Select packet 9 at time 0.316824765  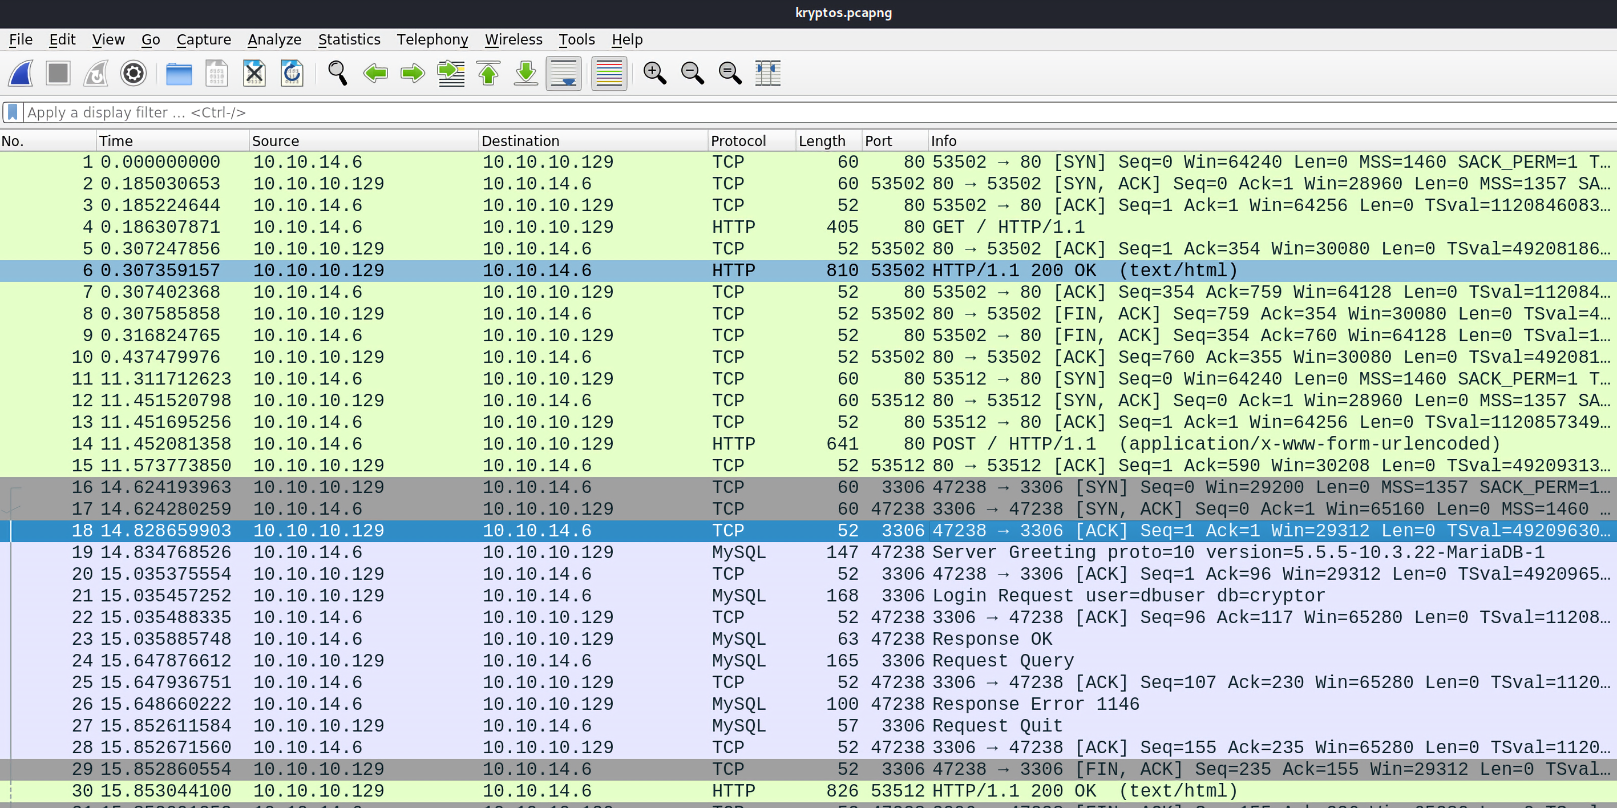[808, 336]
